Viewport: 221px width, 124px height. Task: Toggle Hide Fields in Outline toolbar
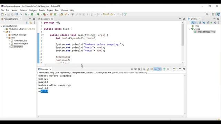204,23
